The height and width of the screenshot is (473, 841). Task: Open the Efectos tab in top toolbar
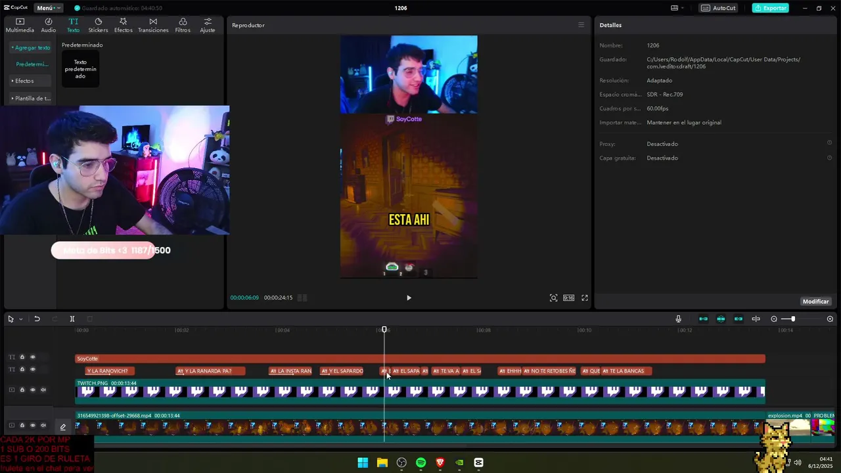tap(123, 25)
